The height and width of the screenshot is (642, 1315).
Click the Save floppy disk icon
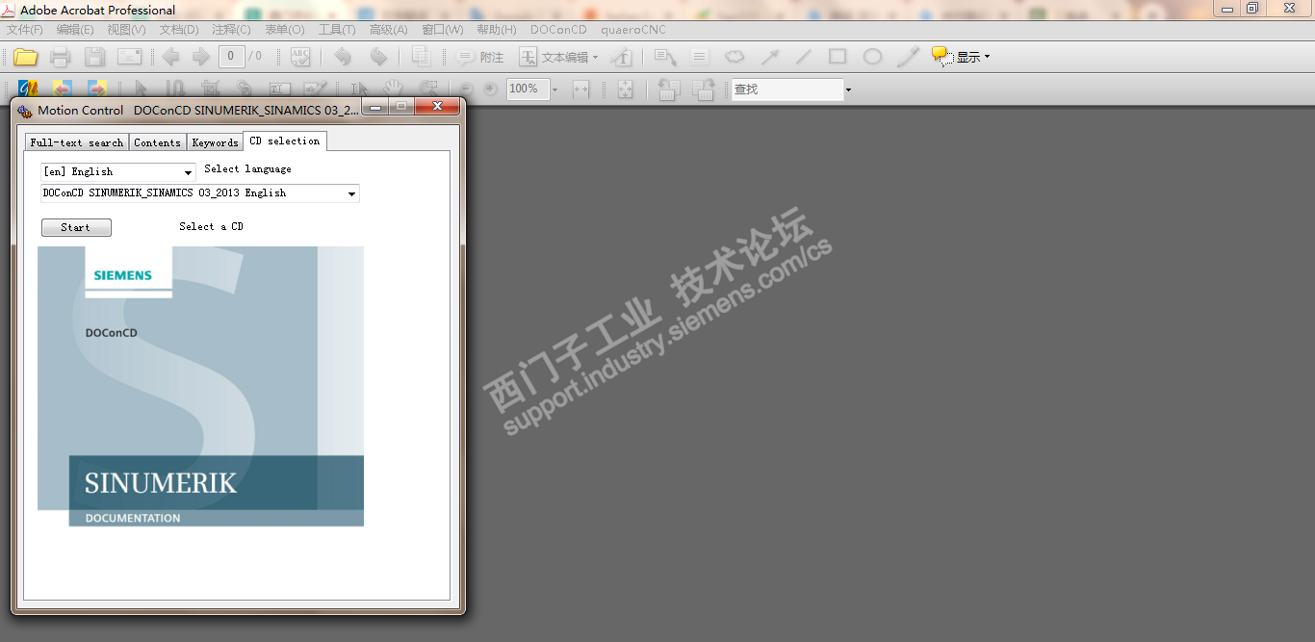94,57
